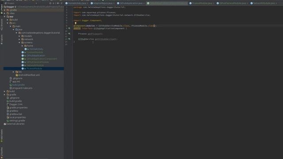Click the network package folder icon

[23, 39]
